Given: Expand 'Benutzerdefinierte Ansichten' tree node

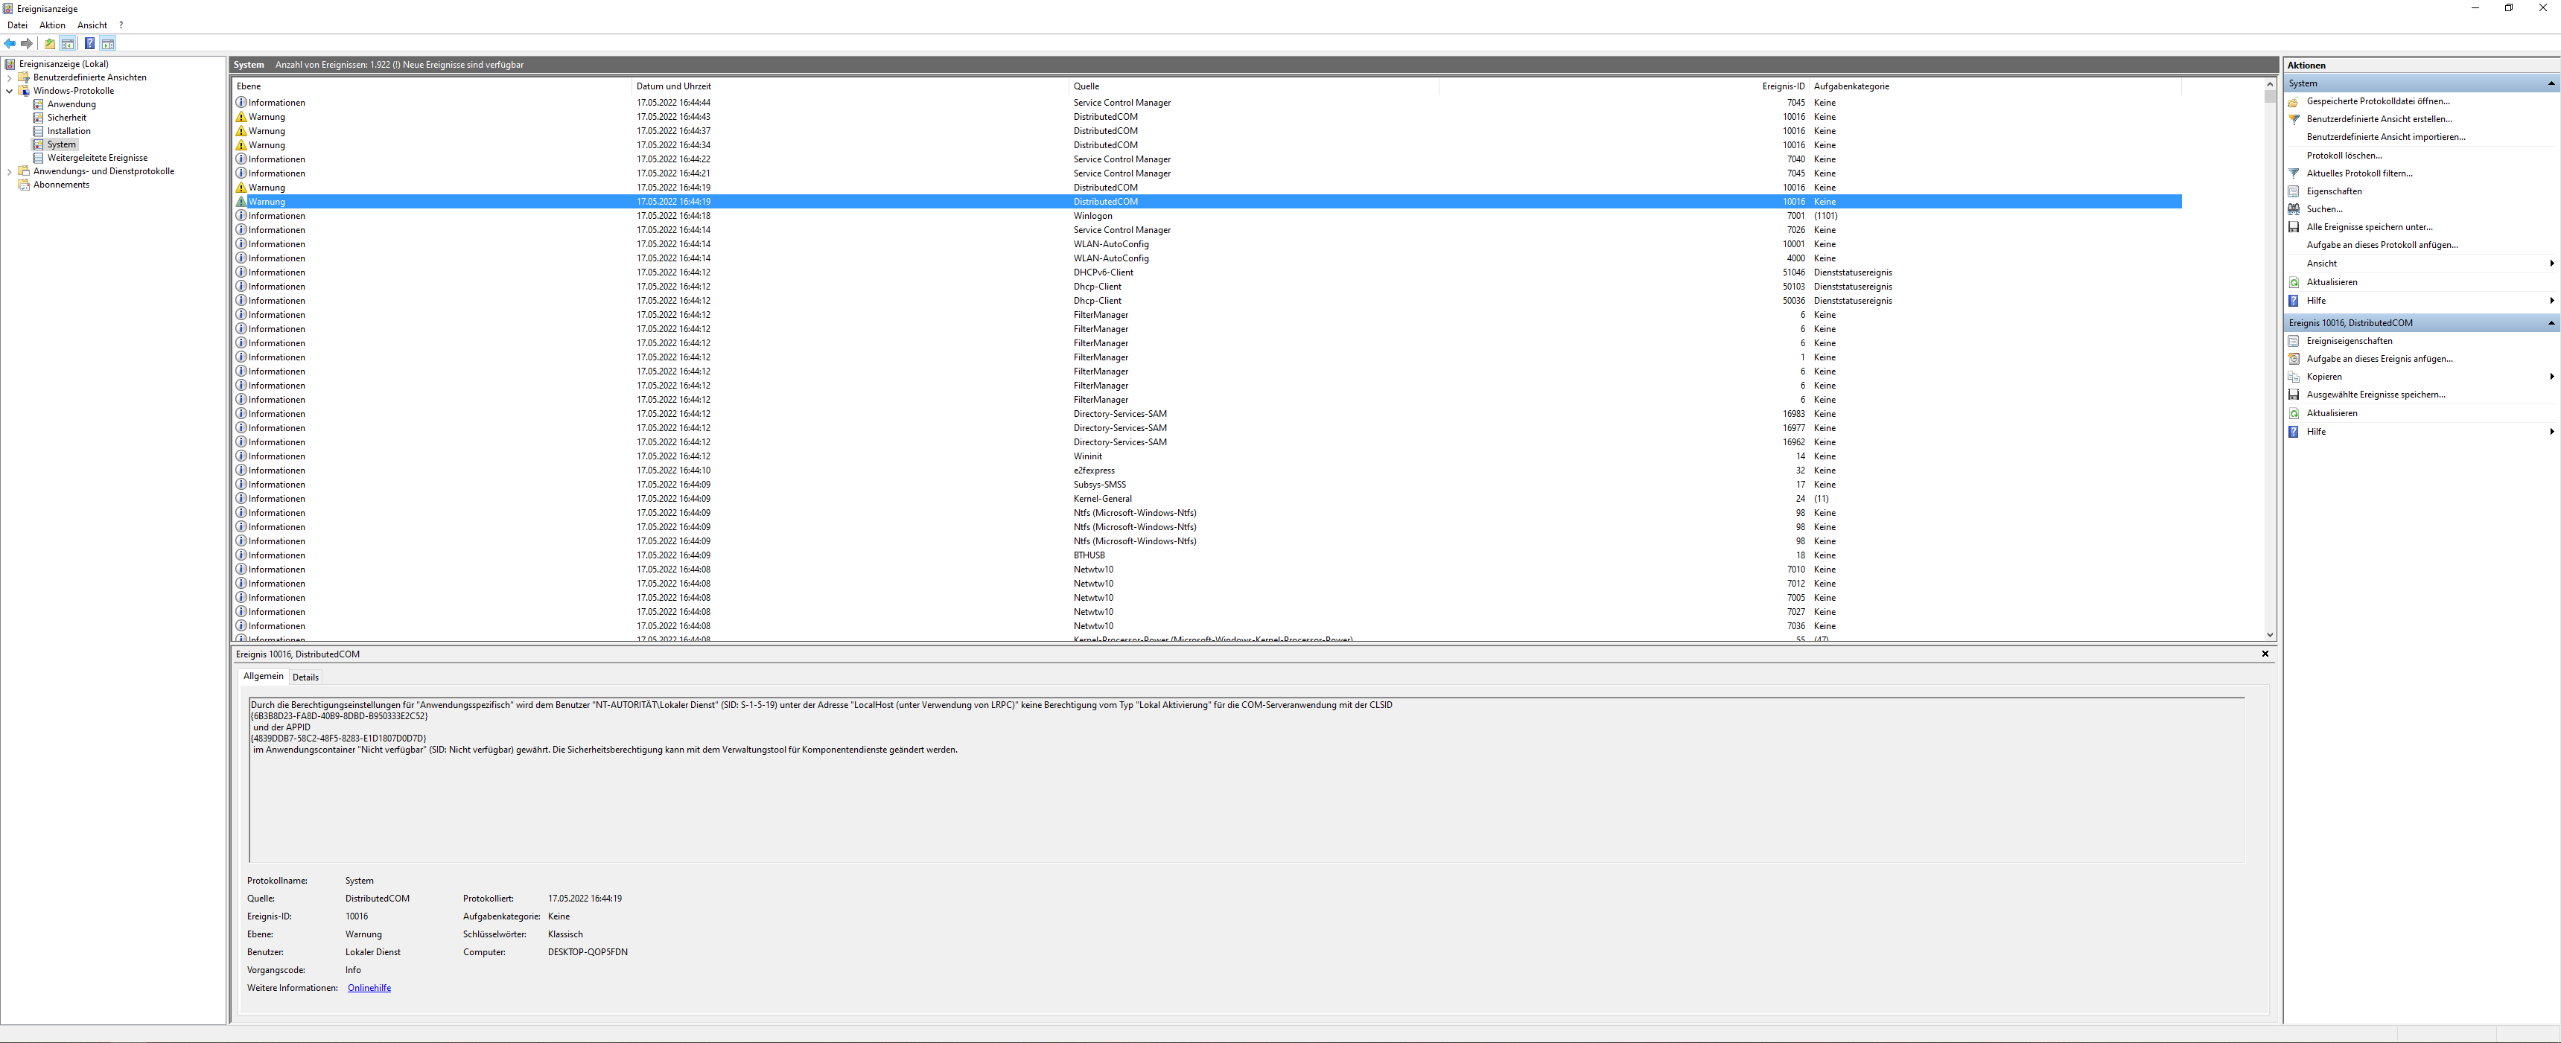Looking at the screenshot, I should [x=10, y=77].
